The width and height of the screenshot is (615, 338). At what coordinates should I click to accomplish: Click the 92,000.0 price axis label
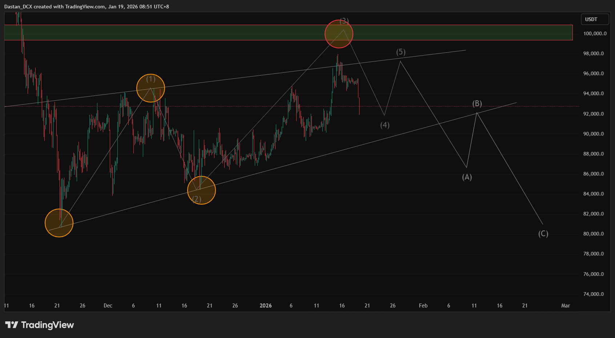point(594,114)
